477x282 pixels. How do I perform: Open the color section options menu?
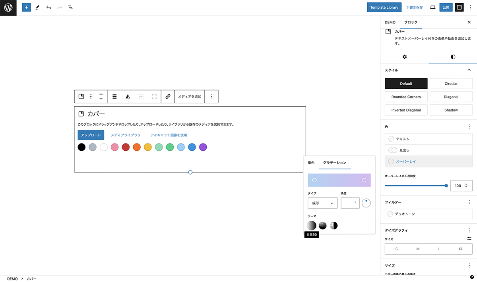[469, 127]
